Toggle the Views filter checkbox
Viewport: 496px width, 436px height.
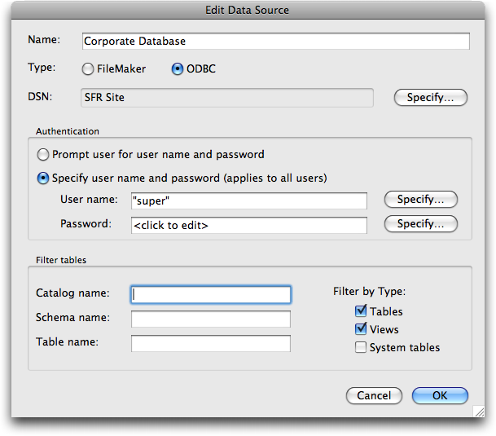pos(361,329)
